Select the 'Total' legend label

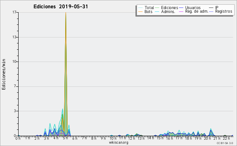click(x=149, y=7)
